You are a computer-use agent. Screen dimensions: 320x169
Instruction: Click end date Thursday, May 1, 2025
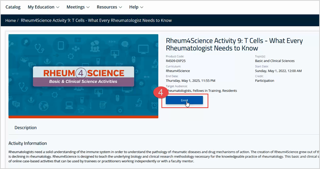point(191,81)
